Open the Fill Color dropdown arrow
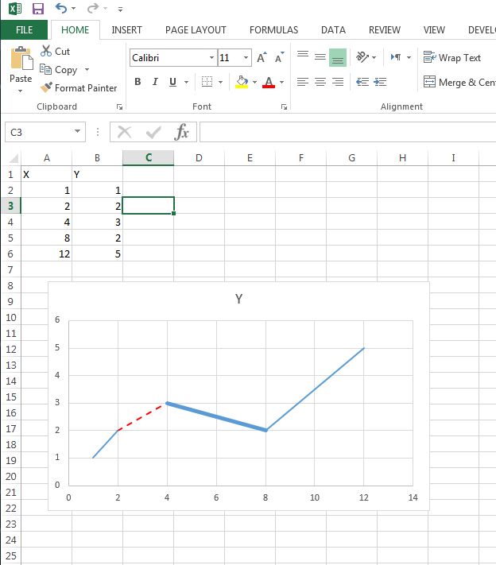The height and width of the screenshot is (565, 496). point(255,82)
